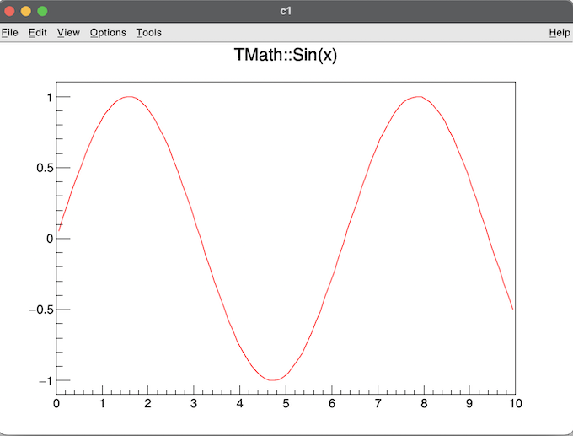
Task: Click the x-axis label 9
Action: 469,403
